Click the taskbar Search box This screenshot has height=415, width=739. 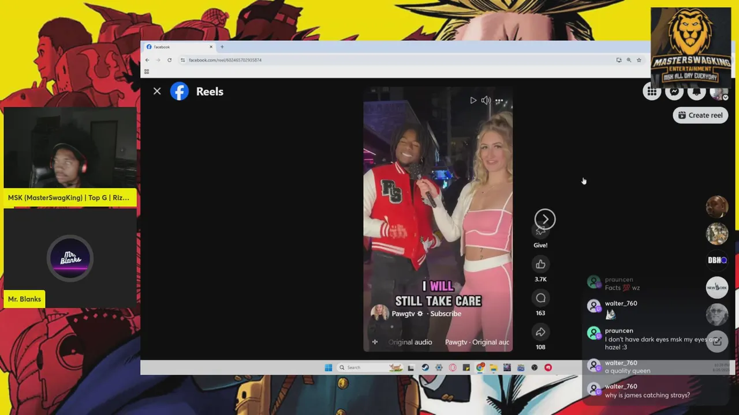(369, 367)
